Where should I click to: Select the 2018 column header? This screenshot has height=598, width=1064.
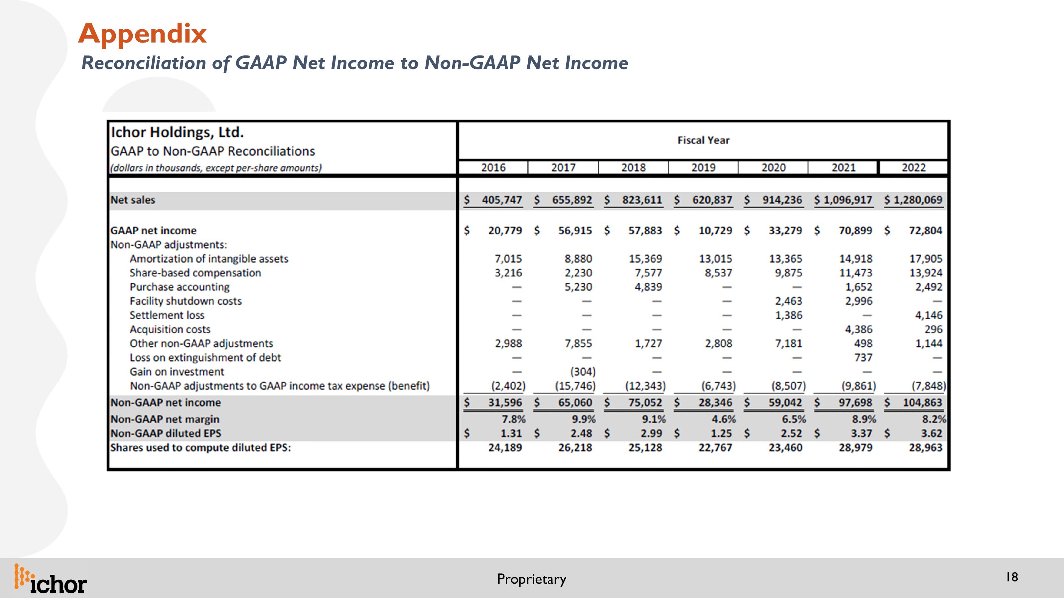pyautogui.click(x=633, y=167)
